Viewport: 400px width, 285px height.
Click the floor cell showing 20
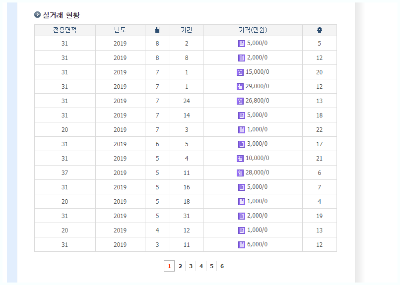point(320,72)
